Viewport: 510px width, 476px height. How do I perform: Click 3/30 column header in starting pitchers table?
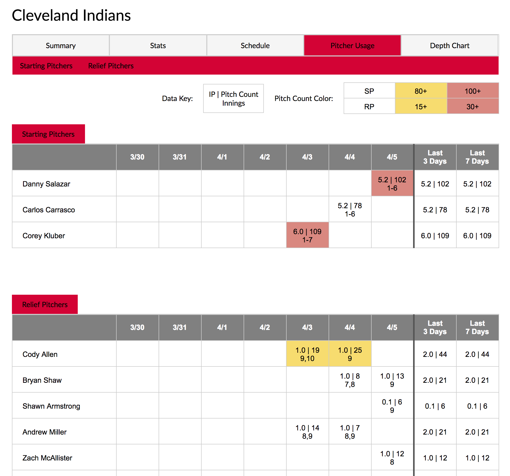tap(137, 157)
